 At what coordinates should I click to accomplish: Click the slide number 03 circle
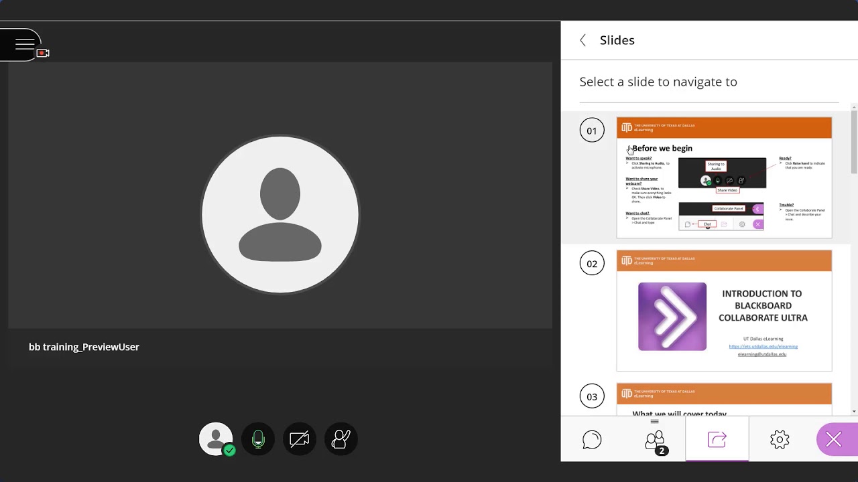point(592,396)
